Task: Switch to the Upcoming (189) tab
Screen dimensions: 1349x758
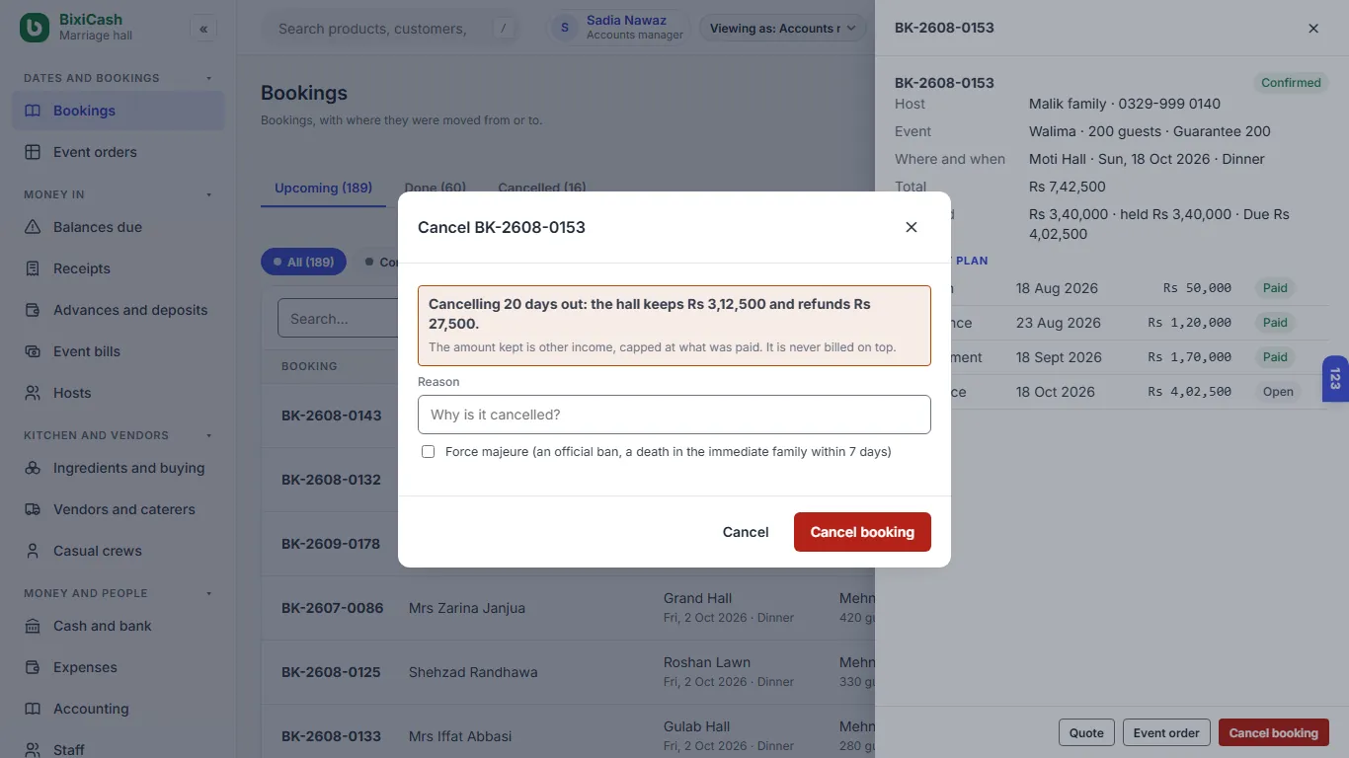Action: (323, 188)
